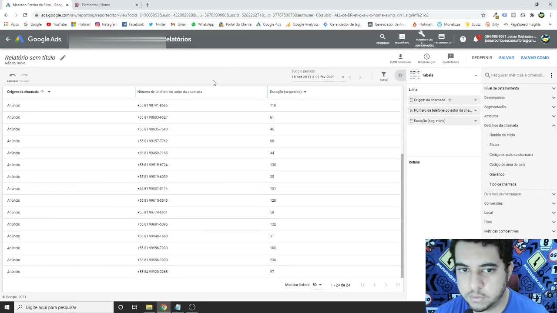Screen dimensions: 557x313
Task: Open the help question mark icon
Action: (463, 39)
